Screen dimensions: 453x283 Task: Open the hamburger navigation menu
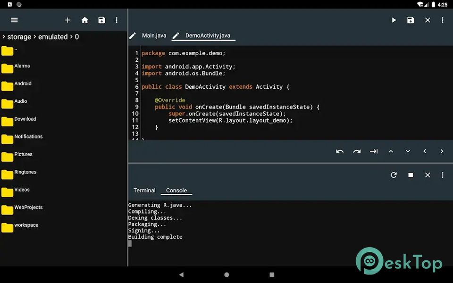14,20
